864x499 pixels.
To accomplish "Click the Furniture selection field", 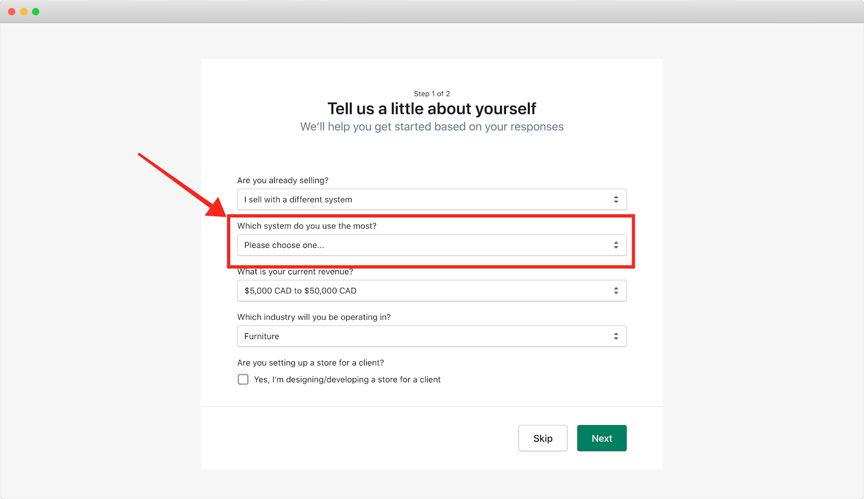I will click(x=378, y=336).
